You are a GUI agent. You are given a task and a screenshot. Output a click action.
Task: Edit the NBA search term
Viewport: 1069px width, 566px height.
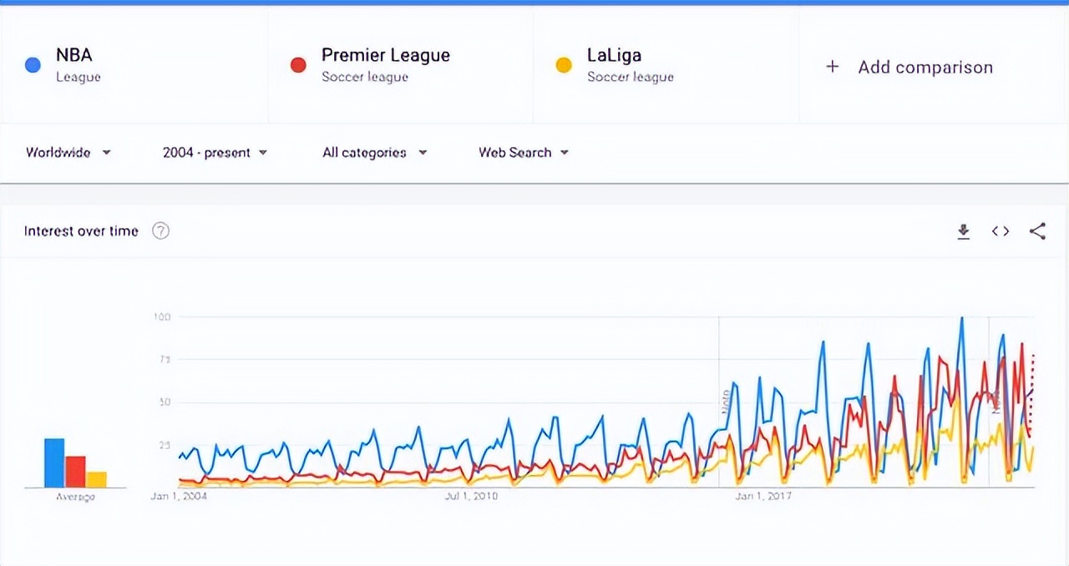click(74, 56)
